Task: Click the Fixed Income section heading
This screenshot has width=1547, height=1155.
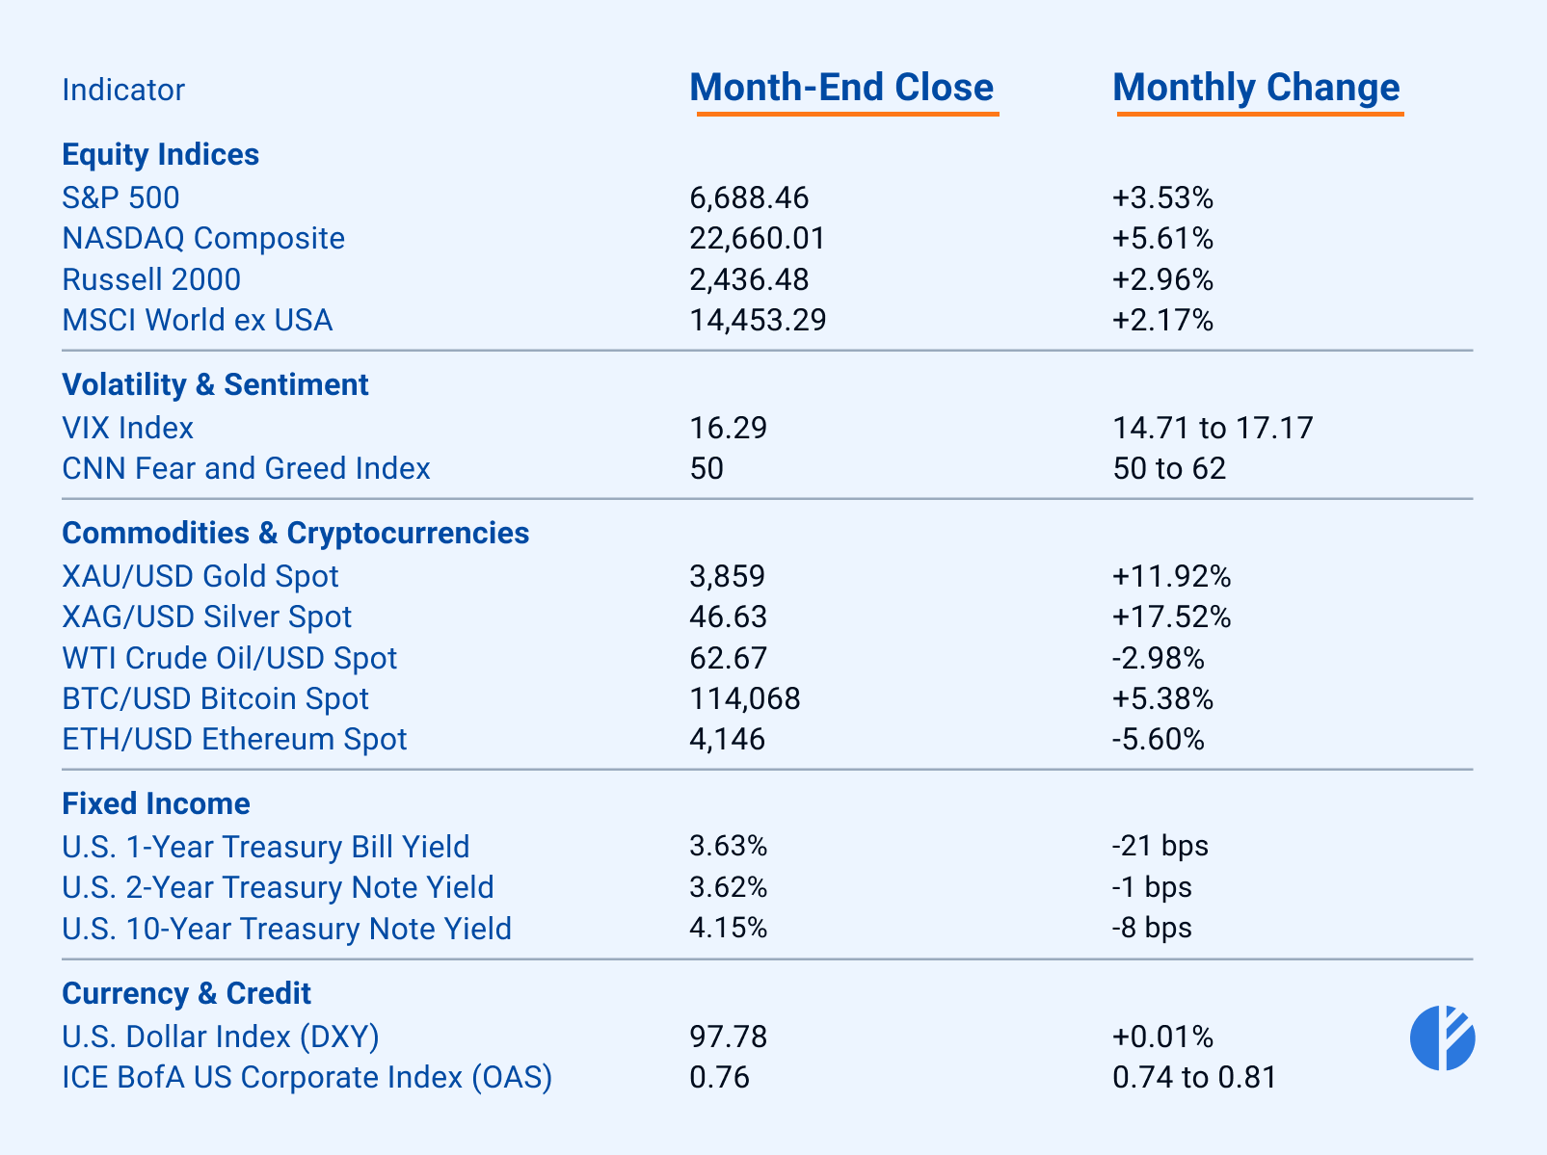Action: coord(156,803)
